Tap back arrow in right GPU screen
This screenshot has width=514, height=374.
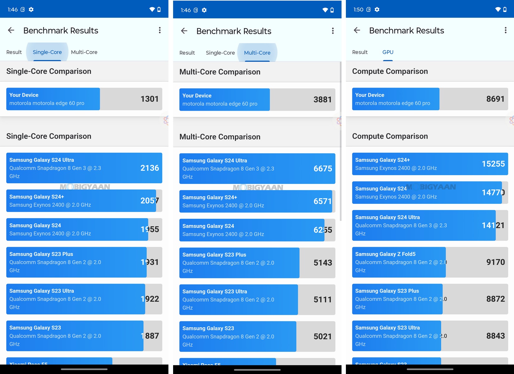[357, 30]
